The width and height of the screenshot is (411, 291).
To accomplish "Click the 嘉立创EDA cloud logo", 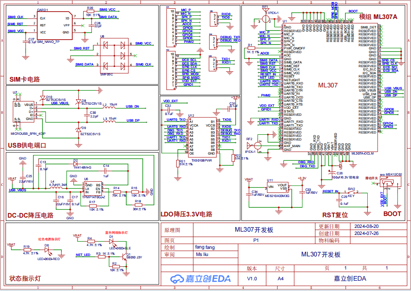I will click(201, 279).
